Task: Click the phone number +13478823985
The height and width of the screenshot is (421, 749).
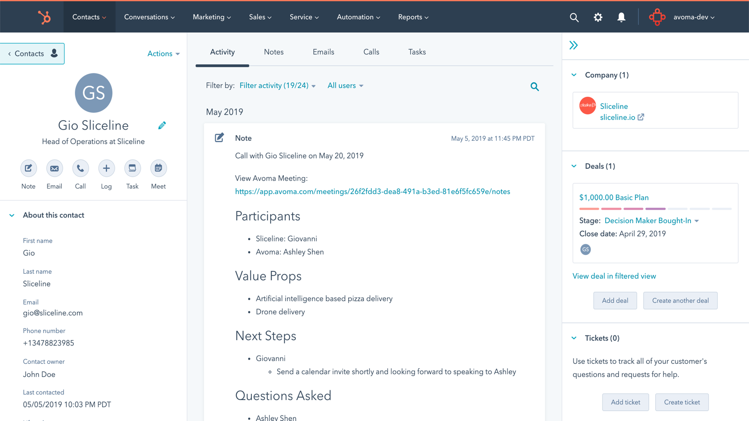Action: pos(49,343)
